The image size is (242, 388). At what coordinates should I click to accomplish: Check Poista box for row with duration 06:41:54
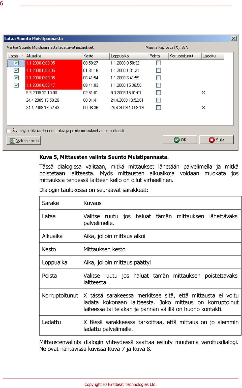(159, 78)
